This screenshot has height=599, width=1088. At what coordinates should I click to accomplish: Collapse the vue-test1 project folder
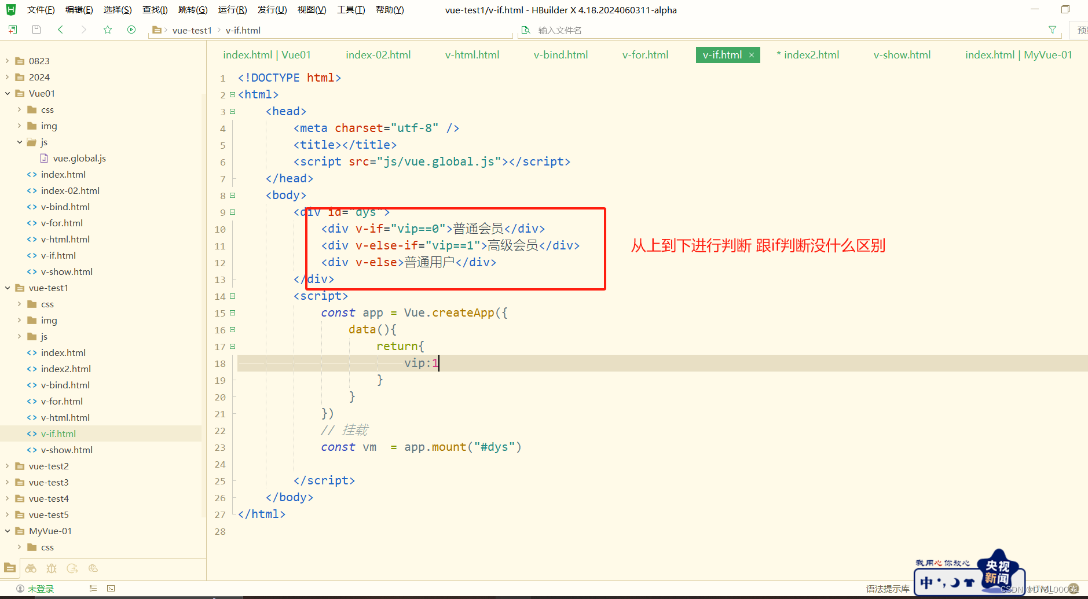pos(8,288)
